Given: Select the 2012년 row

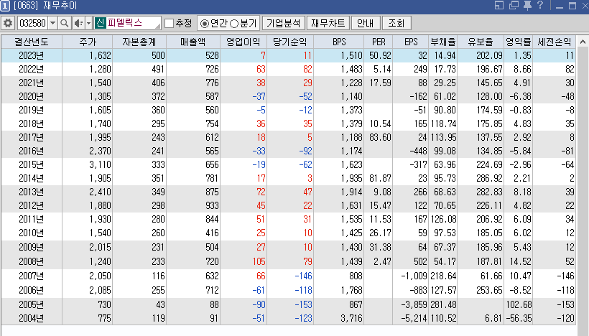Looking at the screenshot, I should click(x=289, y=205).
